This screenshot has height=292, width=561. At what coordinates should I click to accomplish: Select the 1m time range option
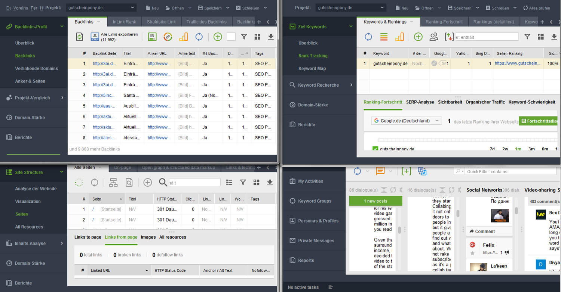(x=518, y=149)
